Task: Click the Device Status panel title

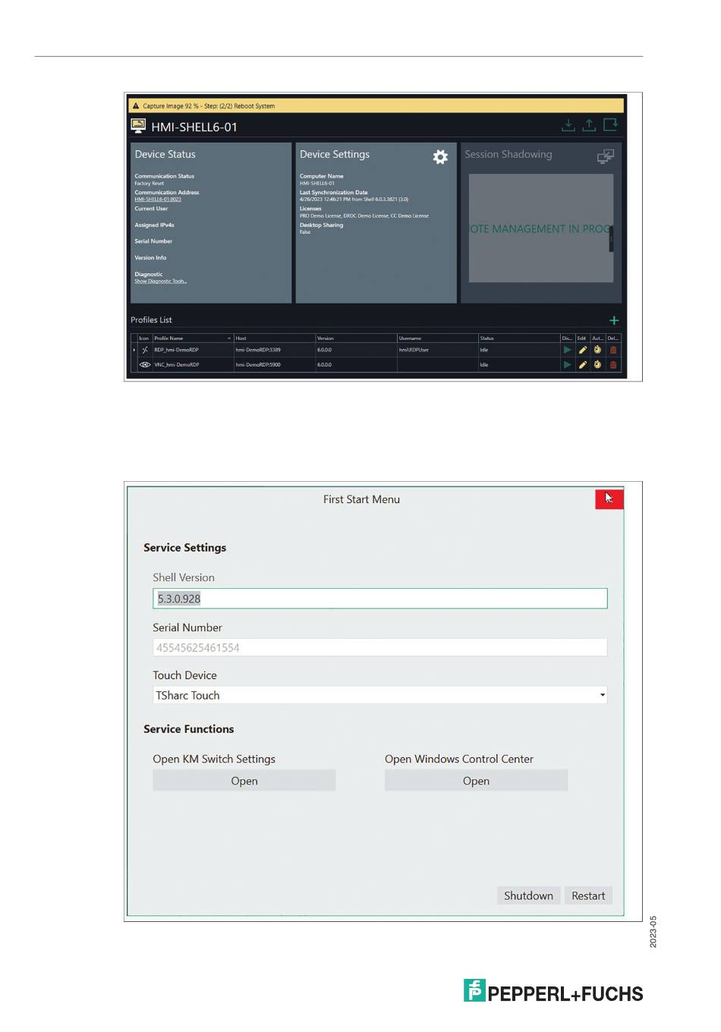Action: [x=165, y=154]
